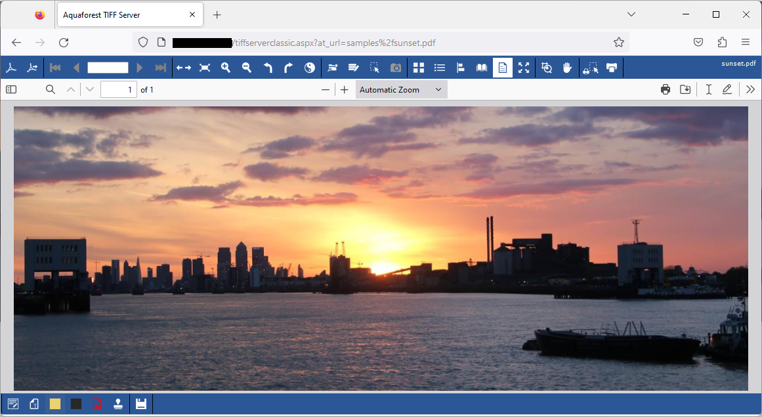Toggle the PDF viewer sidebar
Screen dimensions: 762x417
pyautogui.click(x=11, y=89)
